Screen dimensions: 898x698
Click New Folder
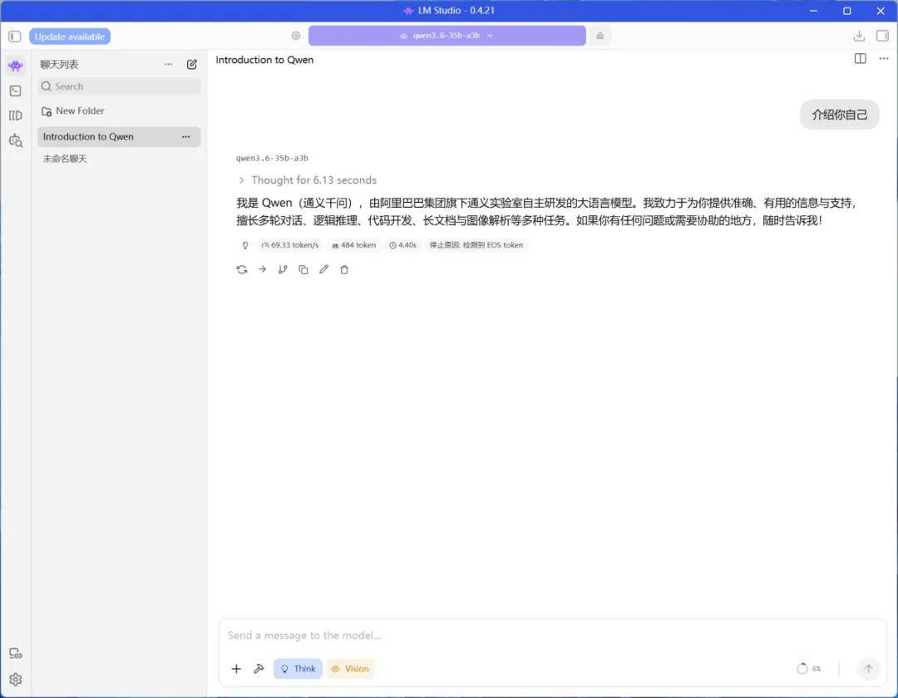pos(72,111)
